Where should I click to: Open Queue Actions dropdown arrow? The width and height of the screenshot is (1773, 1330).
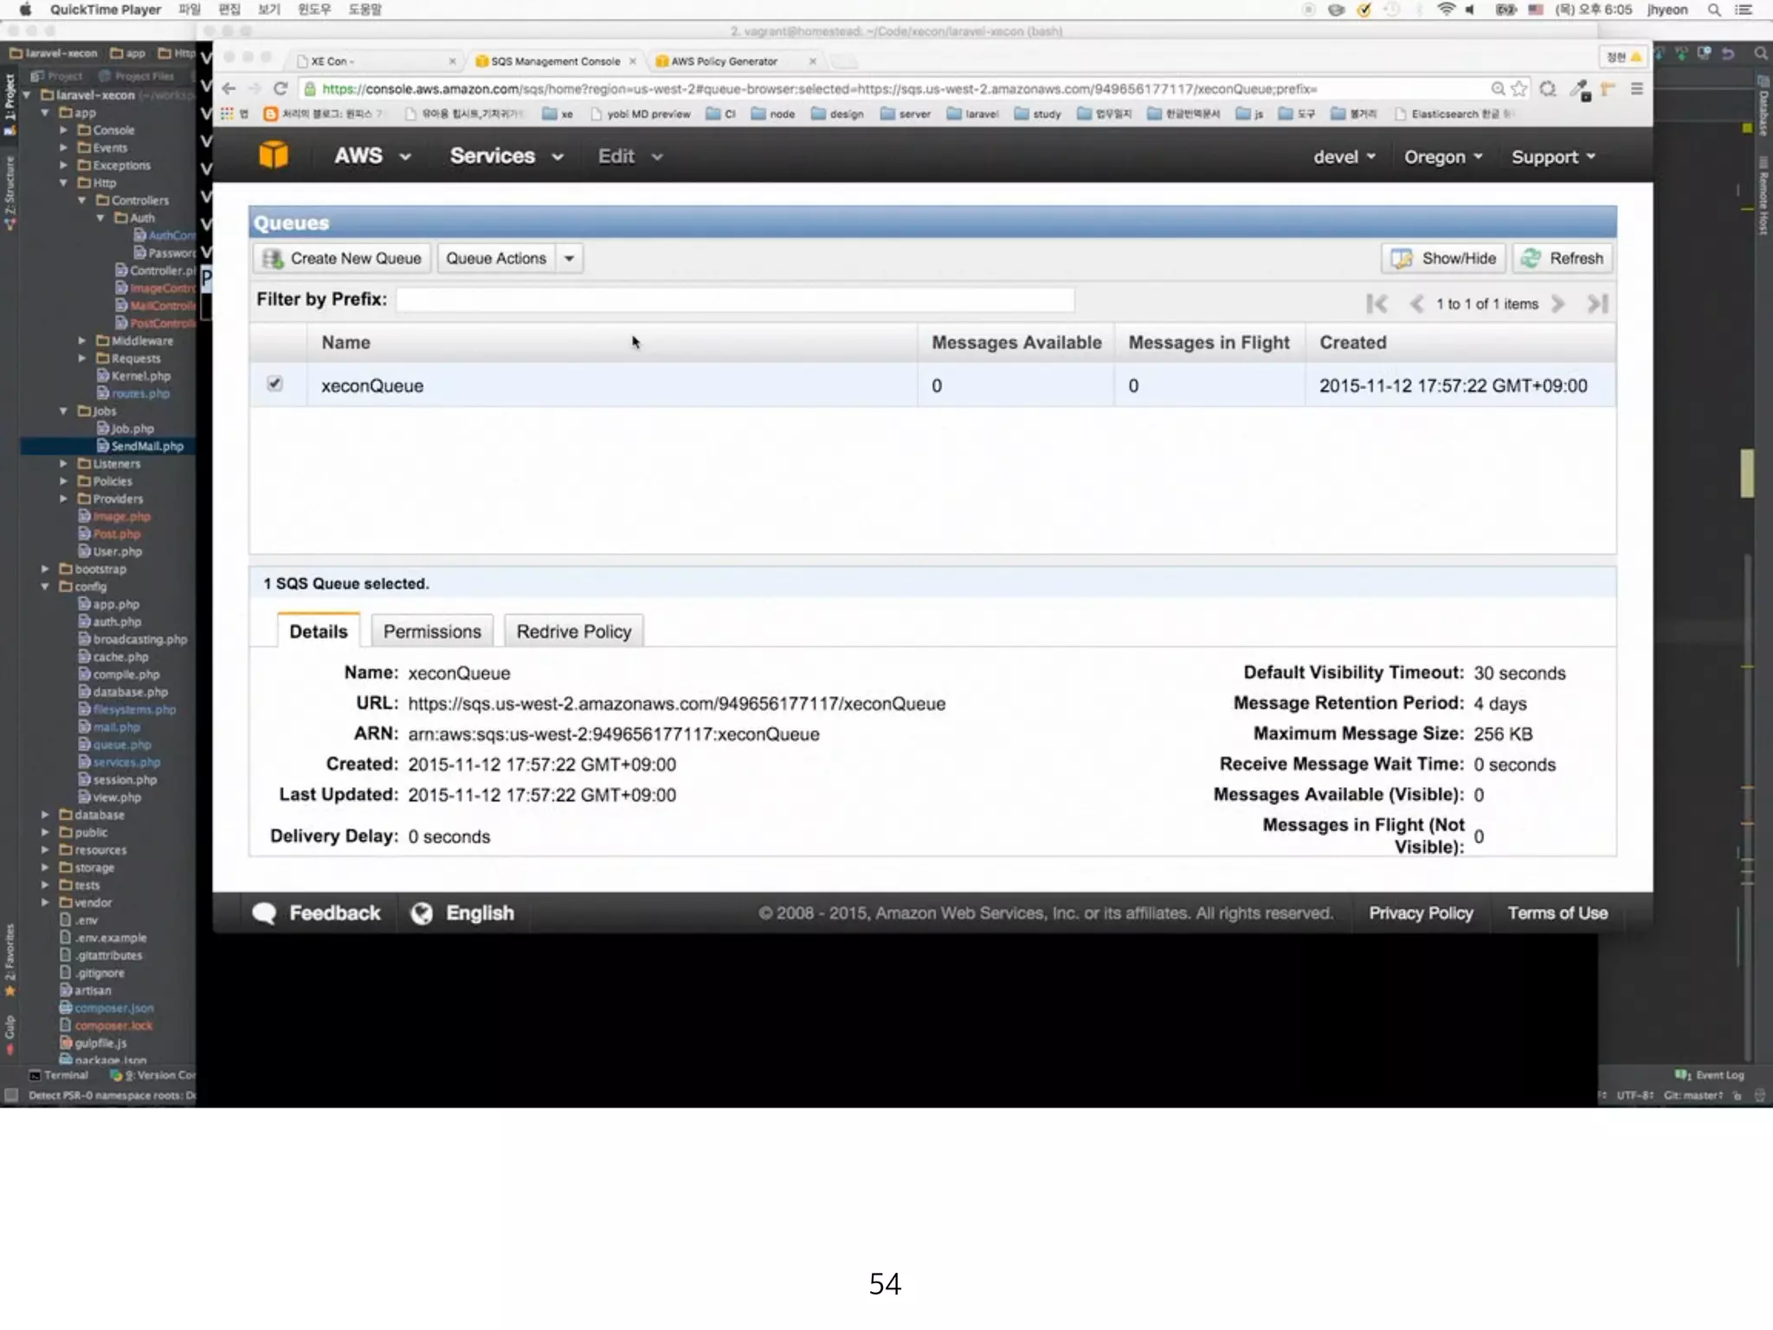tap(569, 258)
